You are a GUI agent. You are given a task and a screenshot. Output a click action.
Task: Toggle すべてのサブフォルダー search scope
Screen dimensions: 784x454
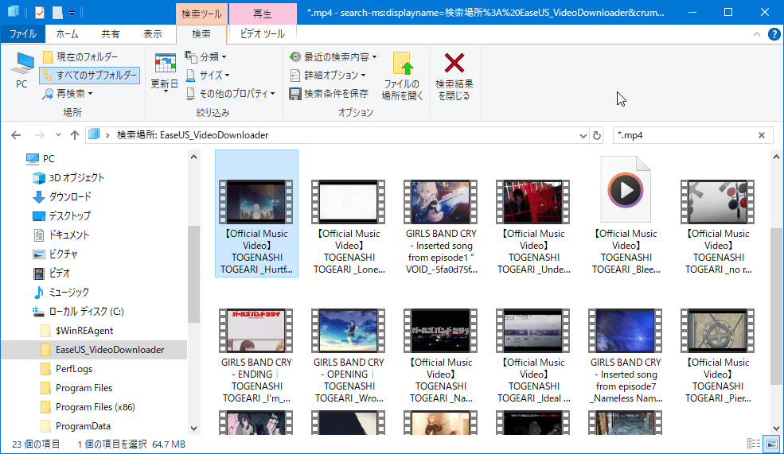tap(89, 76)
